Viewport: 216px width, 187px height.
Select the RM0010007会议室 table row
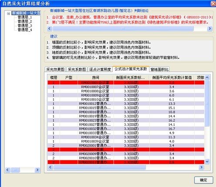pyautogui.click(x=126, y=87)
